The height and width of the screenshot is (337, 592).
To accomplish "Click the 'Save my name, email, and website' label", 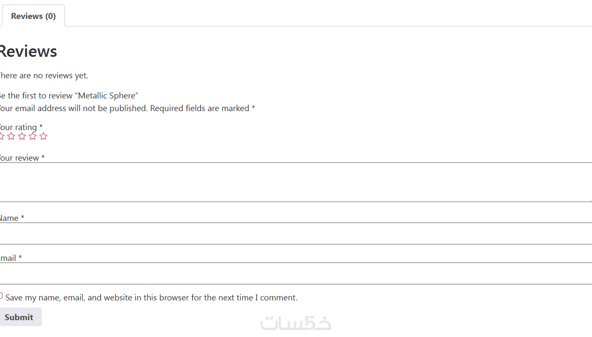I will pos(151,298).
